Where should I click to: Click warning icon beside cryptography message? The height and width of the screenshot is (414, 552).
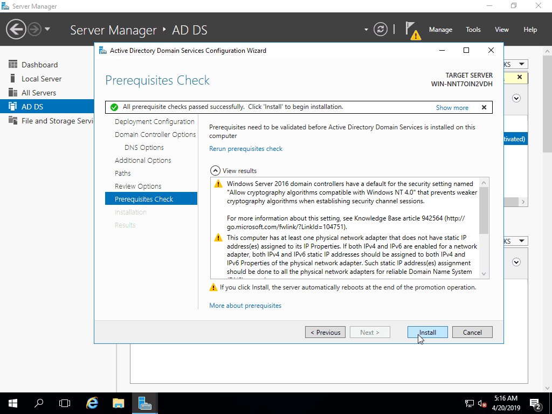point(218,184)
